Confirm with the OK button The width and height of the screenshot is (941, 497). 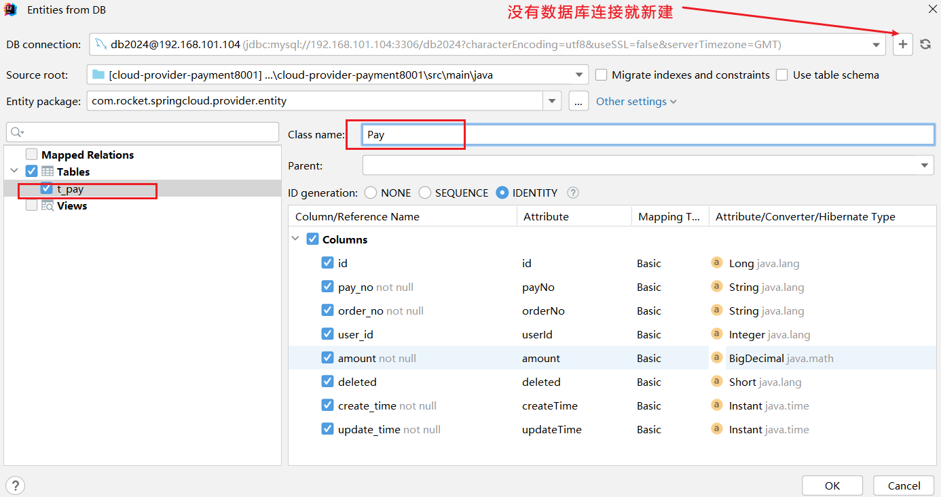coord(832,485)
